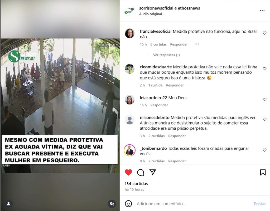Open the emoji picker smiley icon

pyautogui.click(x=128, y=204)
